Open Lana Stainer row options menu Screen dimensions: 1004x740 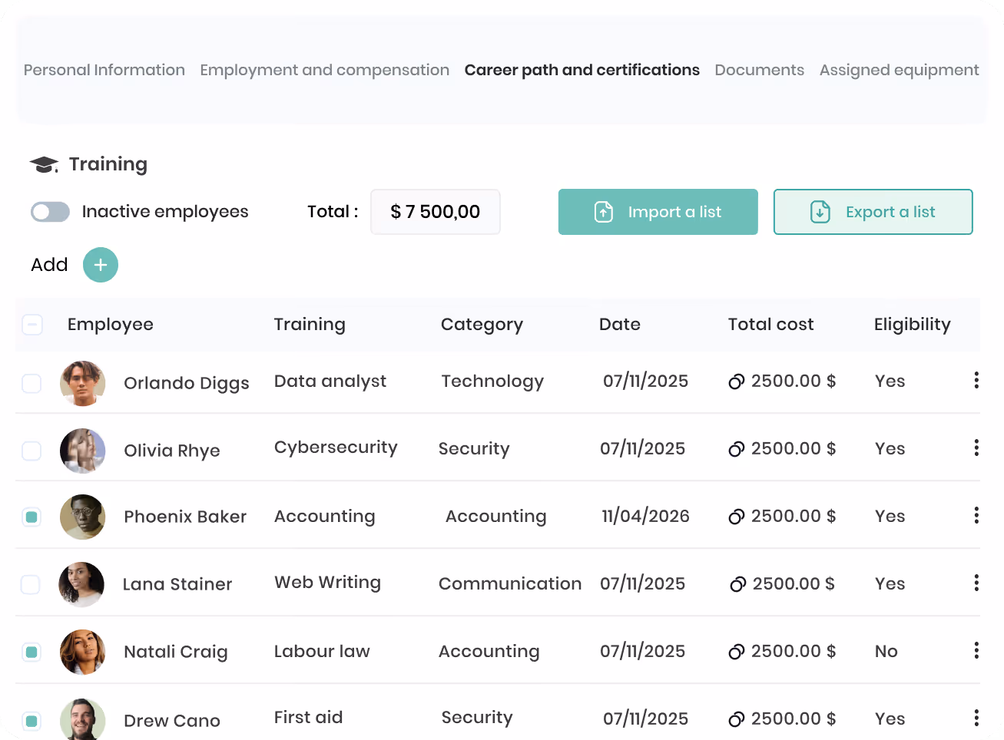click(x=976, y=583)
